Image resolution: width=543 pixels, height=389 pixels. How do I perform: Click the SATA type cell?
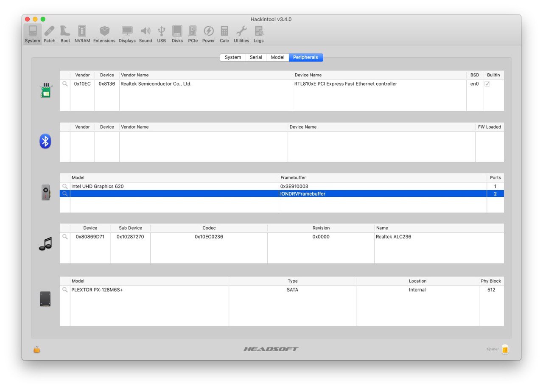tap(292, 290)
